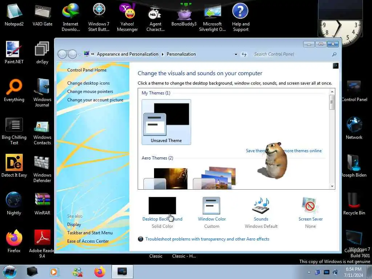Click the Back navigation button
This screenshot has width=372, height=279.
click(x=62, y=54)
